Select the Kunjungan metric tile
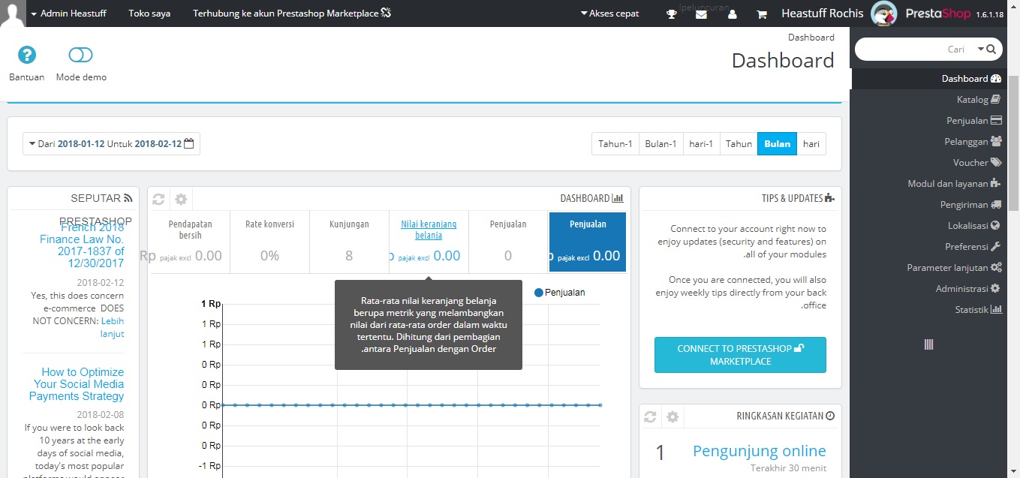This screenshot has height=478, width=1020. 349,242
